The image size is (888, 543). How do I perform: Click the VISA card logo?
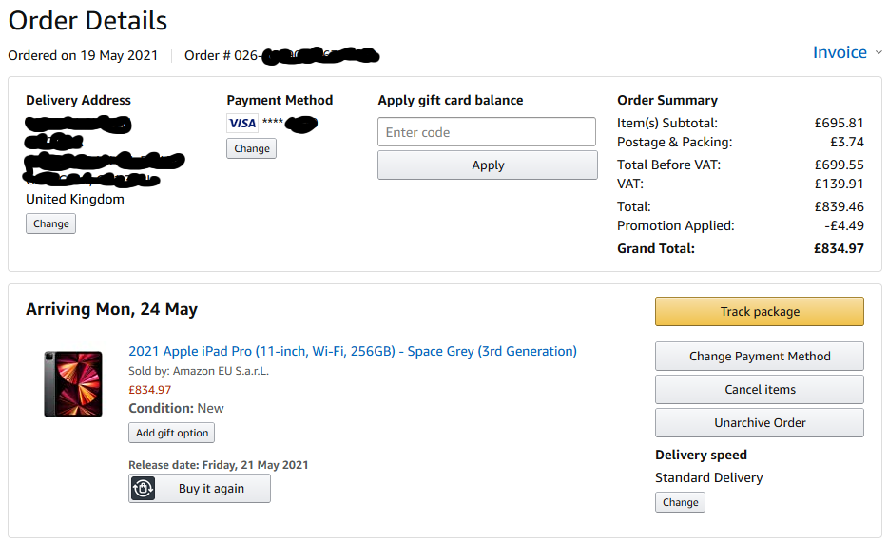242,123
